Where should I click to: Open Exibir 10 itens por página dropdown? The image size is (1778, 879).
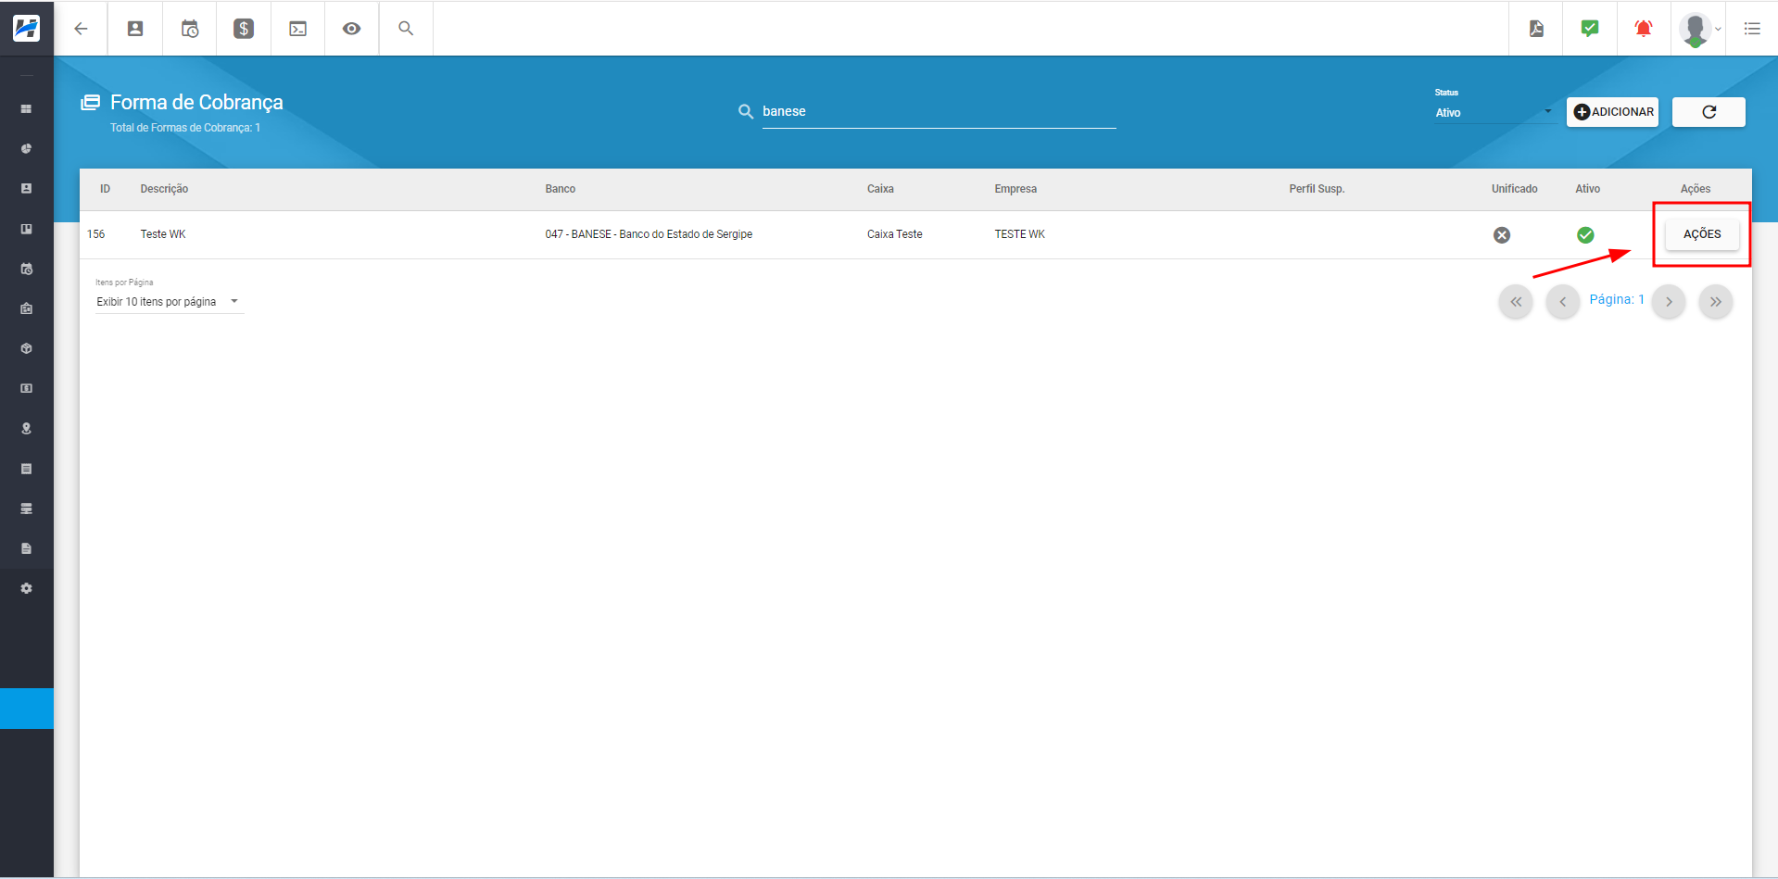tap(170, 302)
